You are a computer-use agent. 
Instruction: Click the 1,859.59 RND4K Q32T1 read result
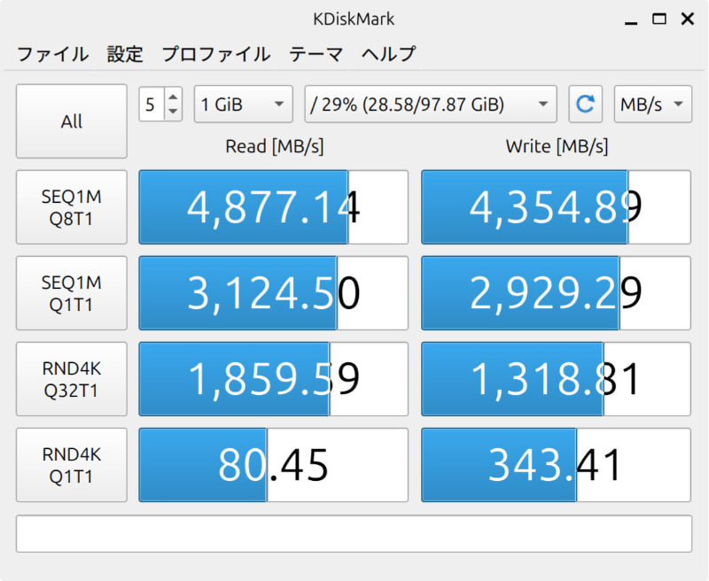(x=274, y=379)
